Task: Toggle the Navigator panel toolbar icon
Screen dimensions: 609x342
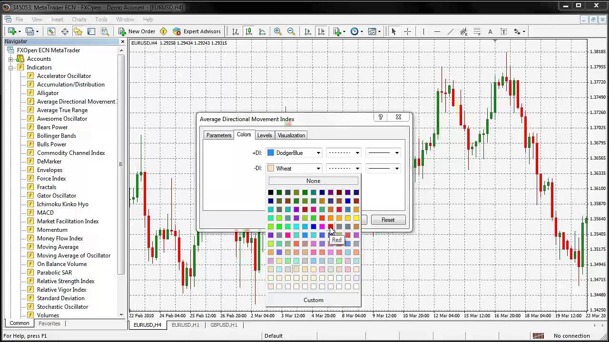Action: pos(78,31)
